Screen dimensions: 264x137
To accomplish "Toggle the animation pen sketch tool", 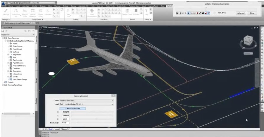I will [x=200, y=13].
